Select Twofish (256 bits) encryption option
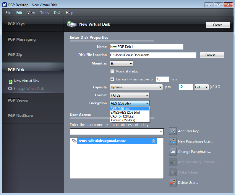The width and height of the screenshot is (235, 195). (x=122, y=120)
